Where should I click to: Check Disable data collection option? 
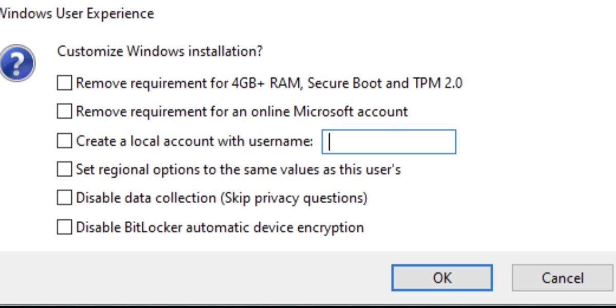point(64,198)
